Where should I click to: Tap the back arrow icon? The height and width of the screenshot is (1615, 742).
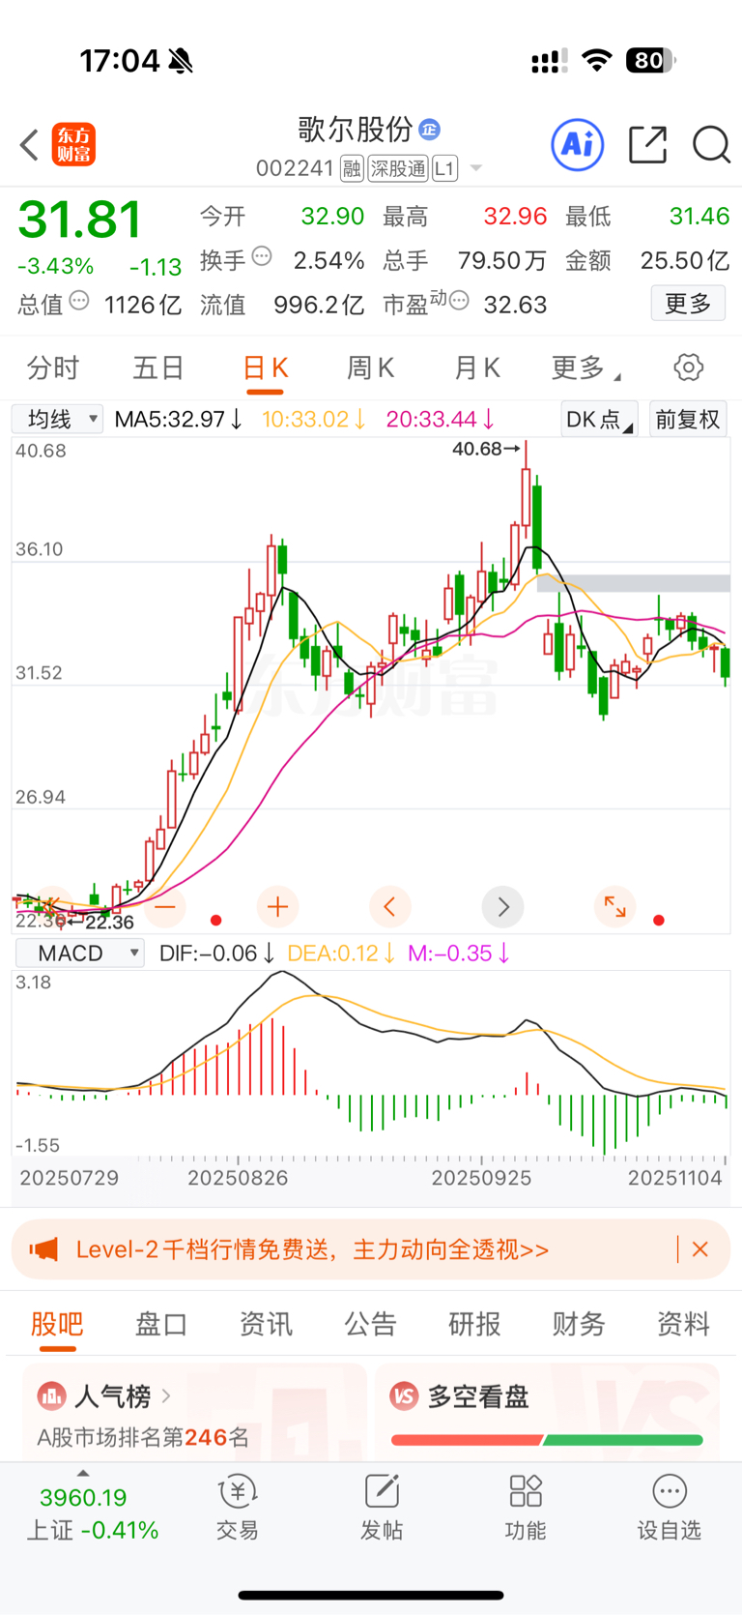(x=29, y=145)
